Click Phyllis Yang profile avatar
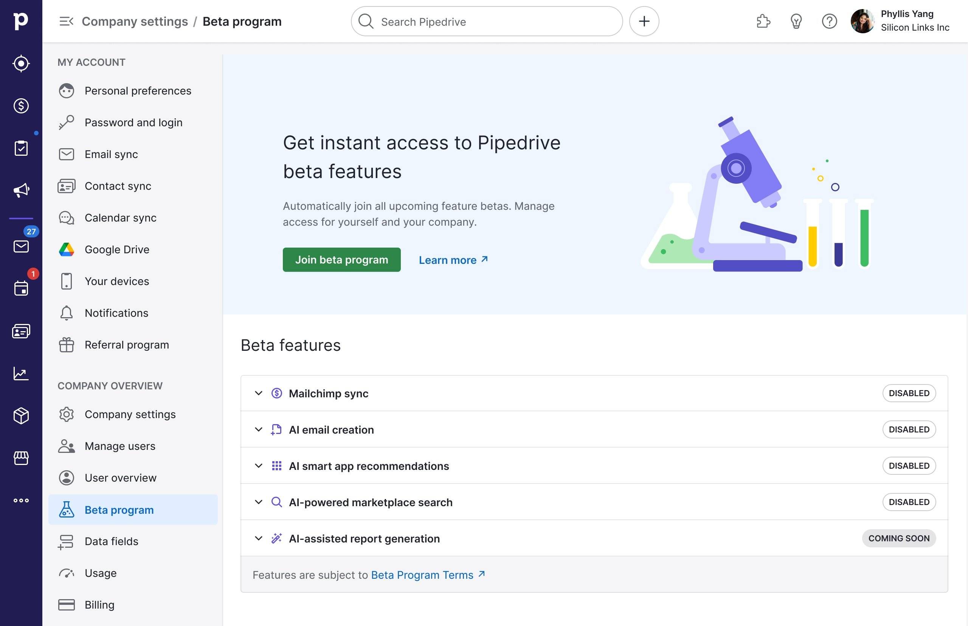Screen dimensions: 968x626 coord(862,21)
